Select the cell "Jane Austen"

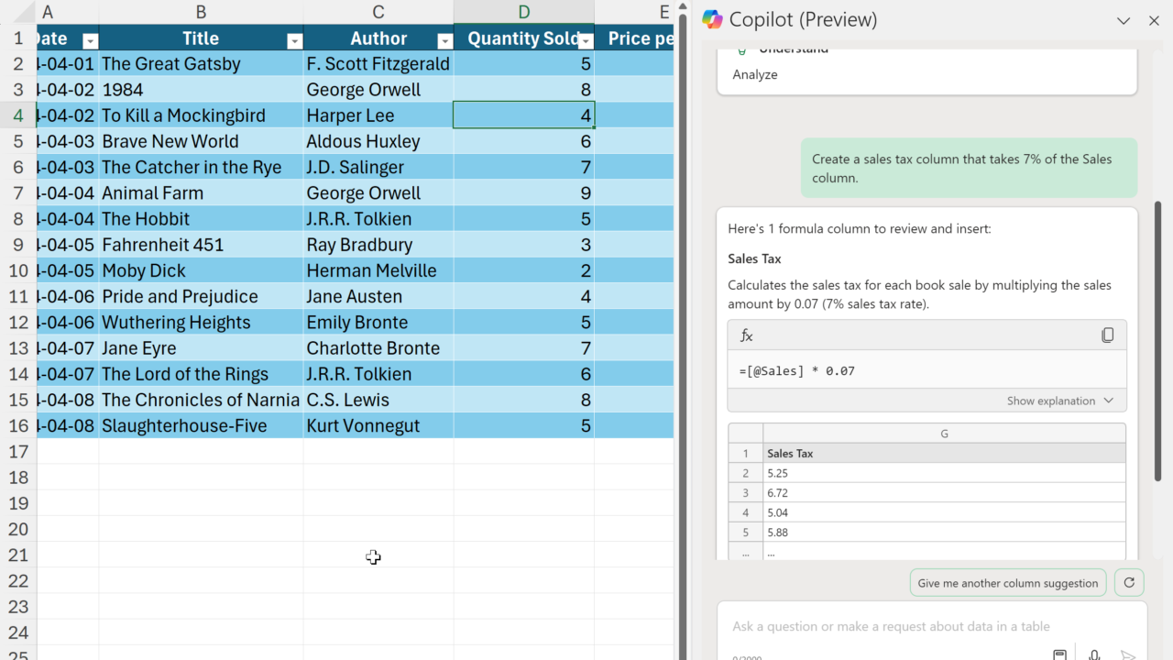[x=378, y=297]
